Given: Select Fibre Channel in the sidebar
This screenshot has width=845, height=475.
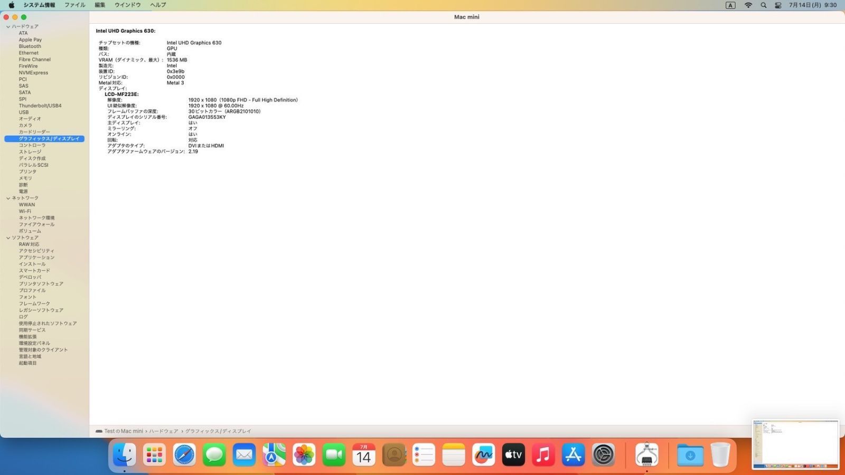Looking at the screenshot, I should tap(35, 60).
